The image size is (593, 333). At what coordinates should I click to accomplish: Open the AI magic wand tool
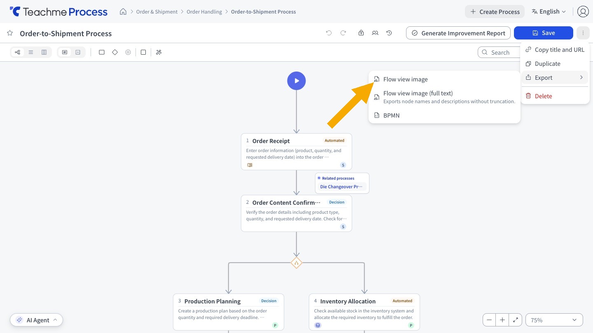(x=159, y=52)
